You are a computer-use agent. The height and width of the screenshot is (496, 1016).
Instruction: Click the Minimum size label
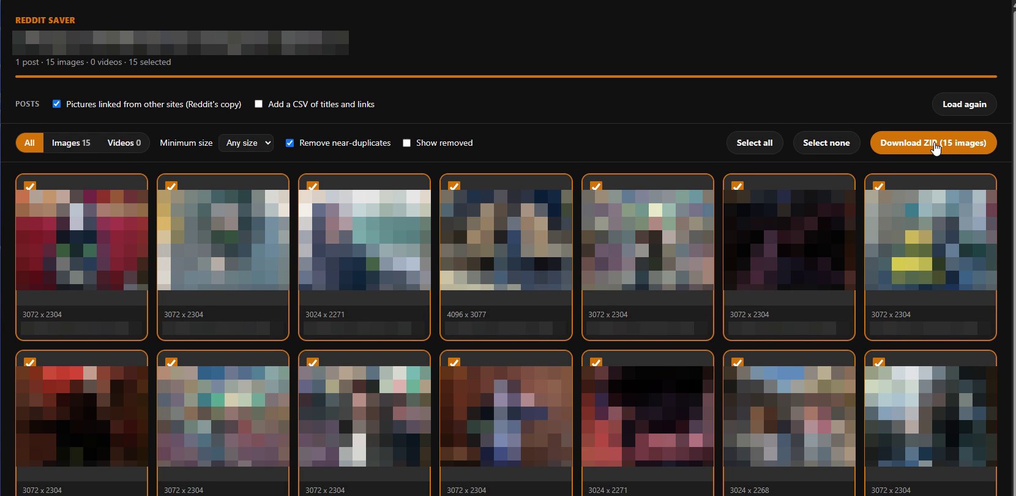(x=186, y=143)
